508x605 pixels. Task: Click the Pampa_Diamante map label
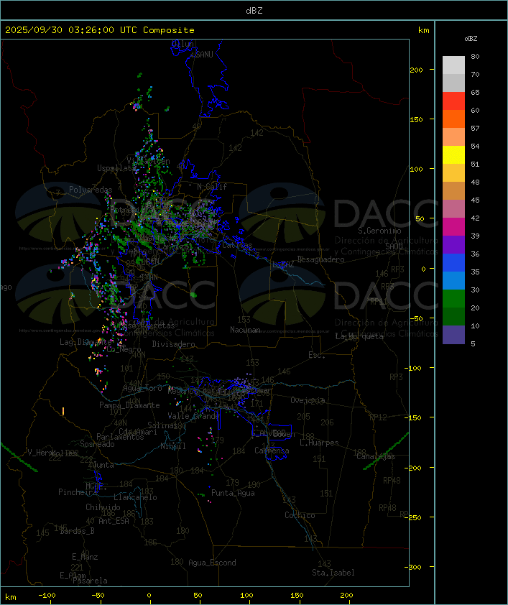(129, 405)
